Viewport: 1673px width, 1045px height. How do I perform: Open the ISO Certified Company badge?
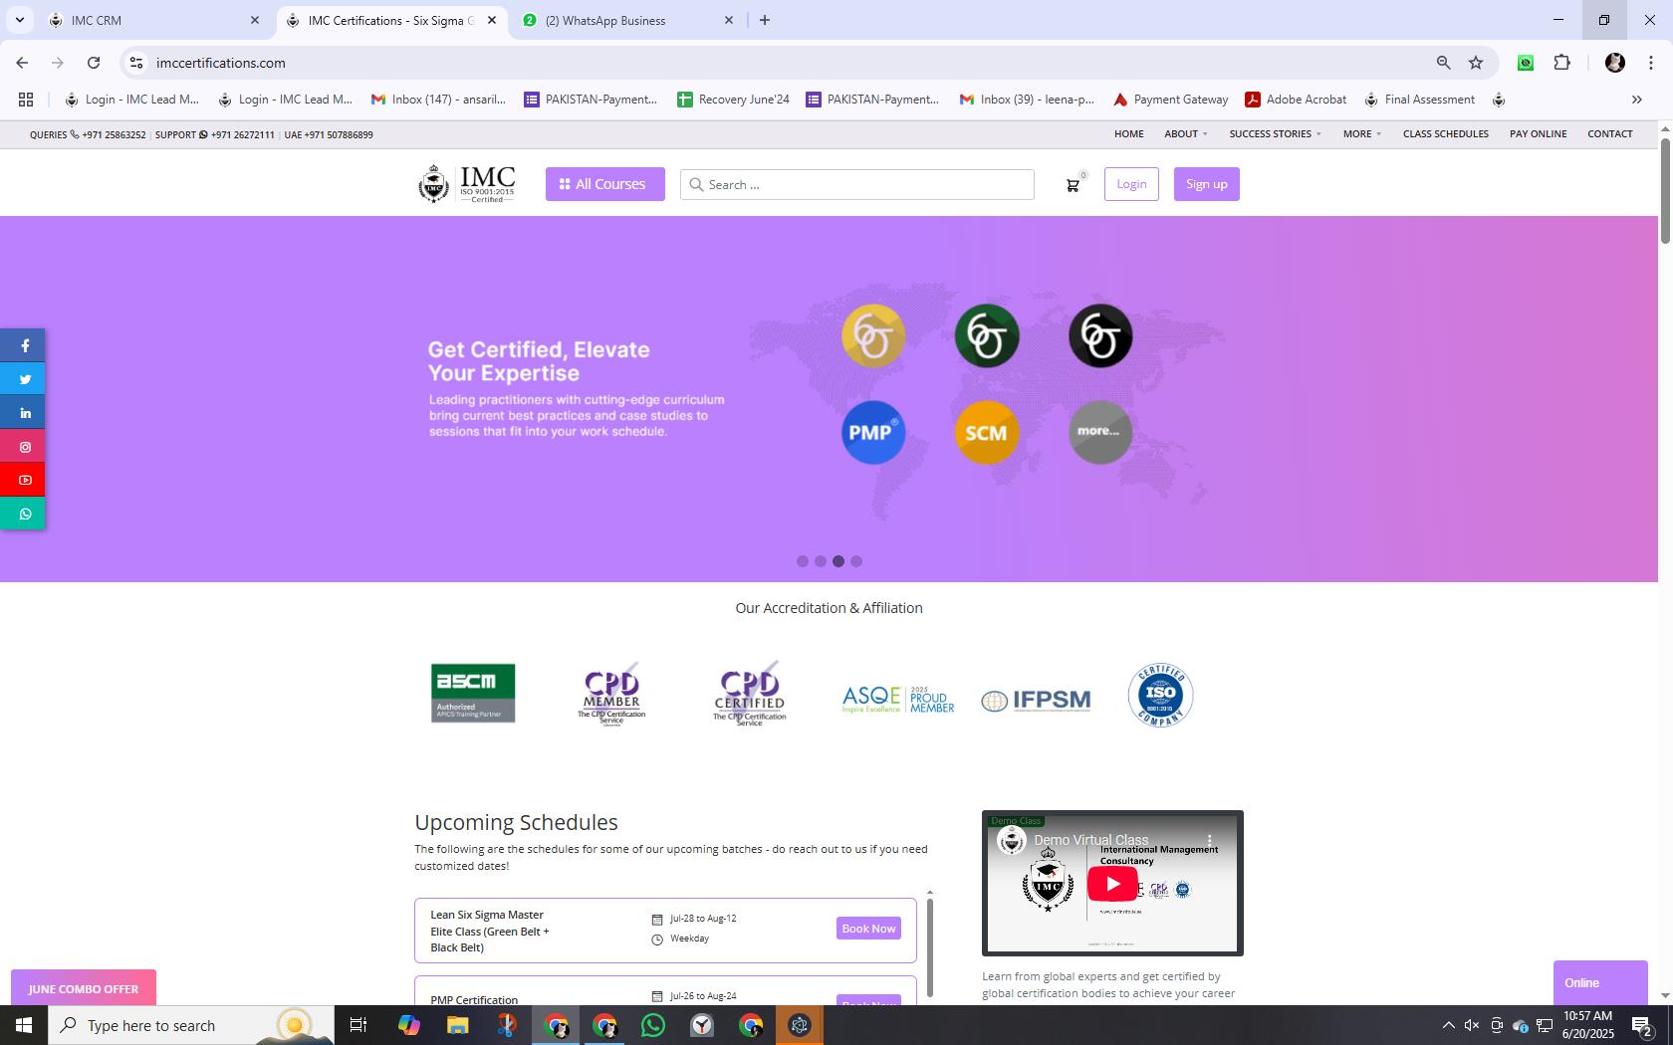(1160, 695)
